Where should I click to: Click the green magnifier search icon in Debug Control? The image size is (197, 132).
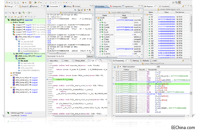[24, 13]
